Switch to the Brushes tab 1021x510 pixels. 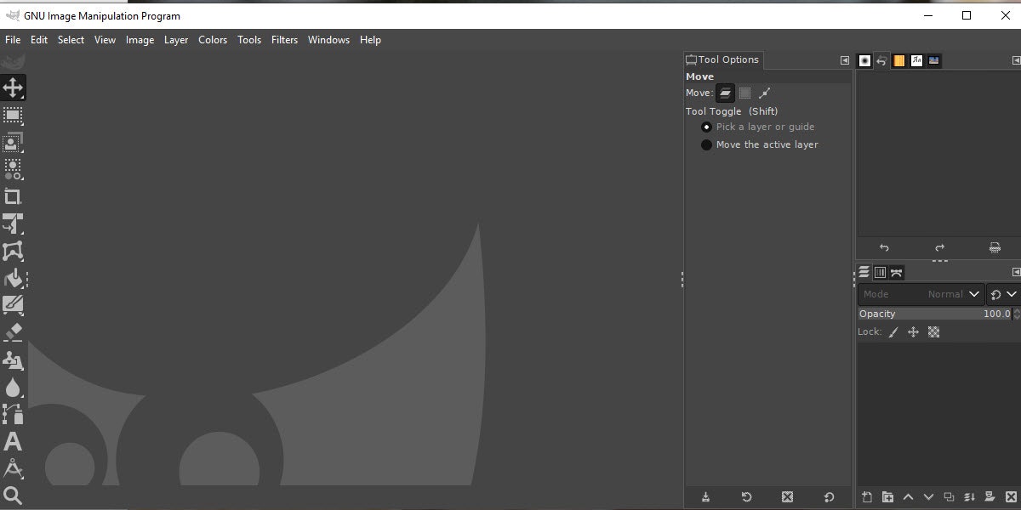(x=865, y=60)
